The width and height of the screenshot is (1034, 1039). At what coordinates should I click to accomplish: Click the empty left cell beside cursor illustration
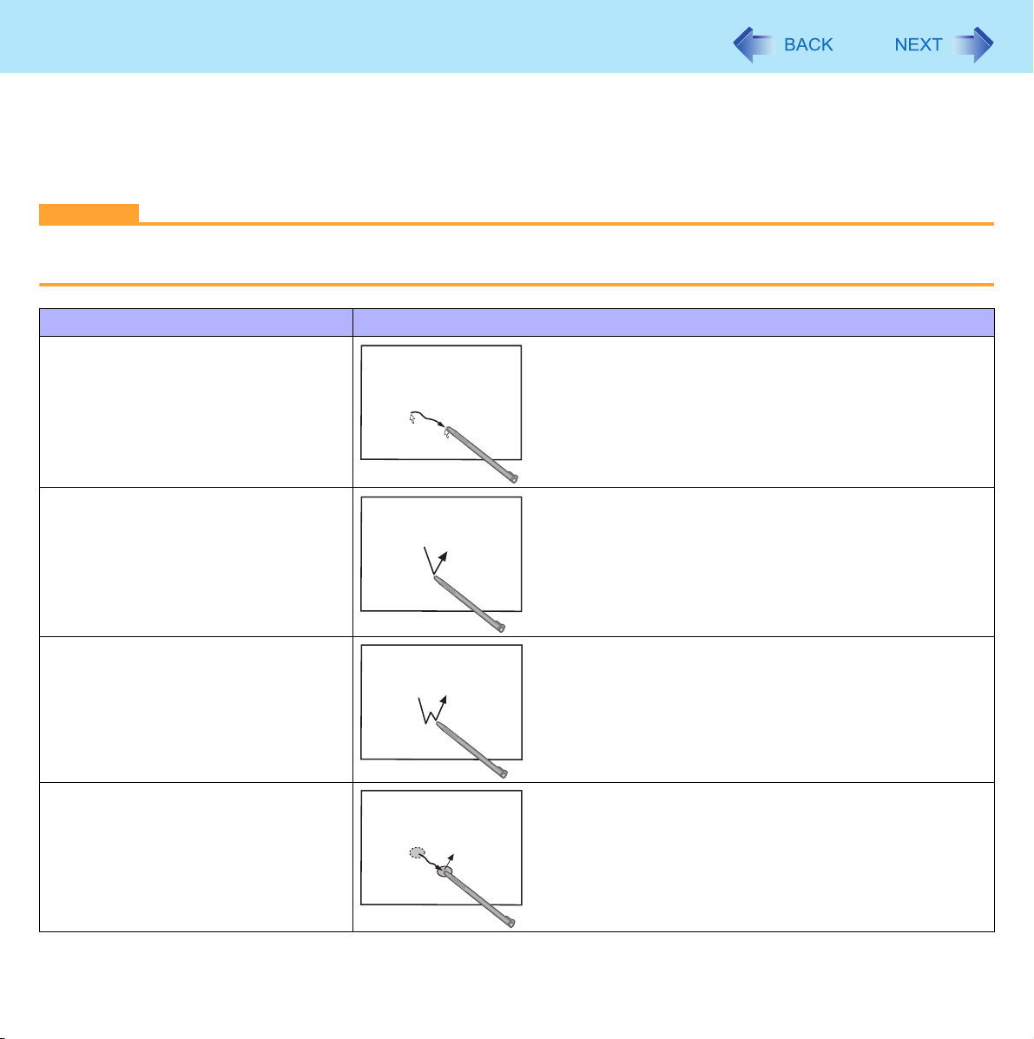[195, 411]
